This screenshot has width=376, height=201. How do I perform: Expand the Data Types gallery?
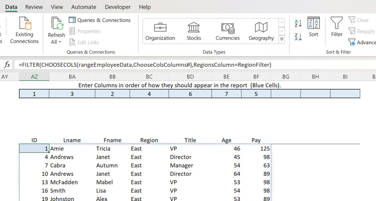[282, 39]
